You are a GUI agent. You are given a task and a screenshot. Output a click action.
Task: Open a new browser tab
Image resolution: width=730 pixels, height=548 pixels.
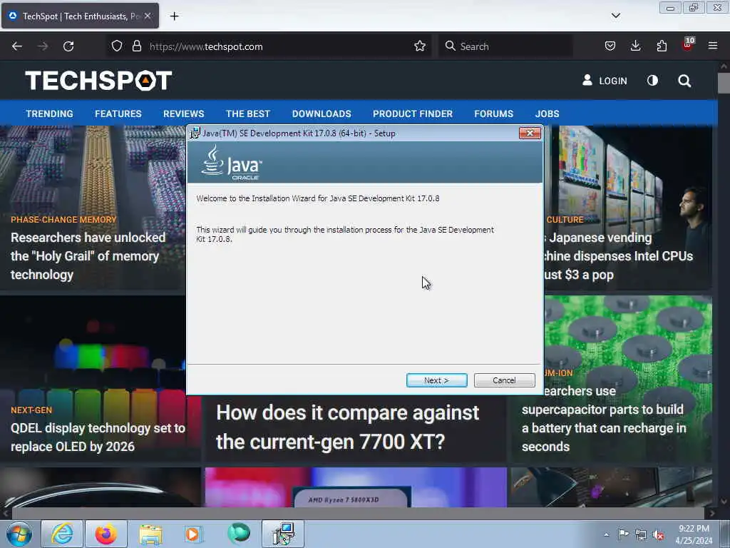pos(174,16)
